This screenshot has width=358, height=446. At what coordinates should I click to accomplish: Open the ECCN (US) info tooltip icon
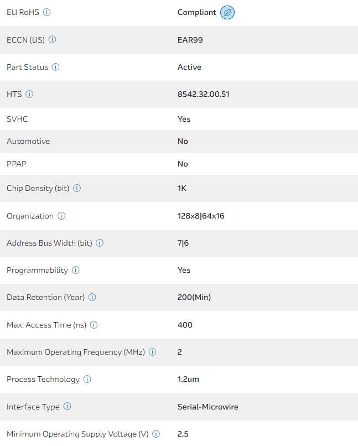click(53, 40)
